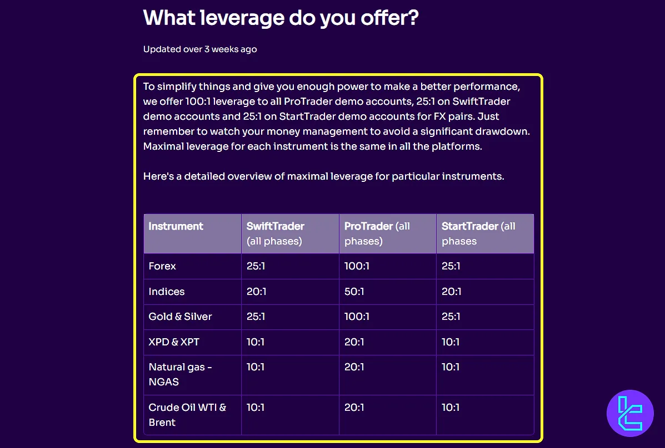Click ProTrader's Indices leverage value 50:1
This screenshot has width=665, height=448.
[x=354, y=292]
